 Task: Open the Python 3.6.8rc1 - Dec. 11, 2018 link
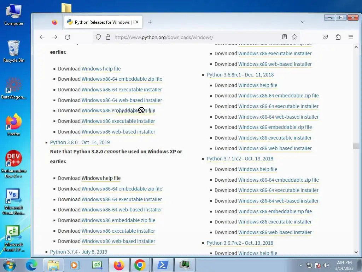[240, 75]
